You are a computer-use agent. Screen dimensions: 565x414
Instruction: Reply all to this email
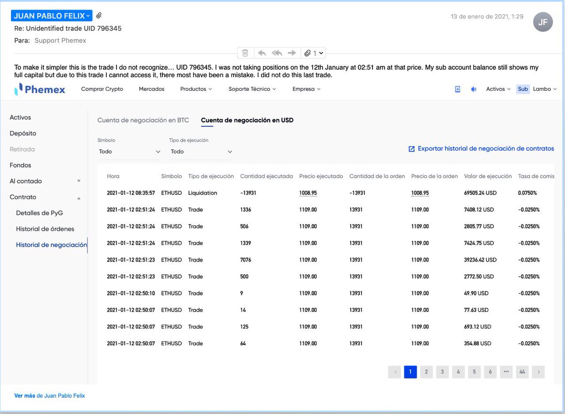[277, 53]
